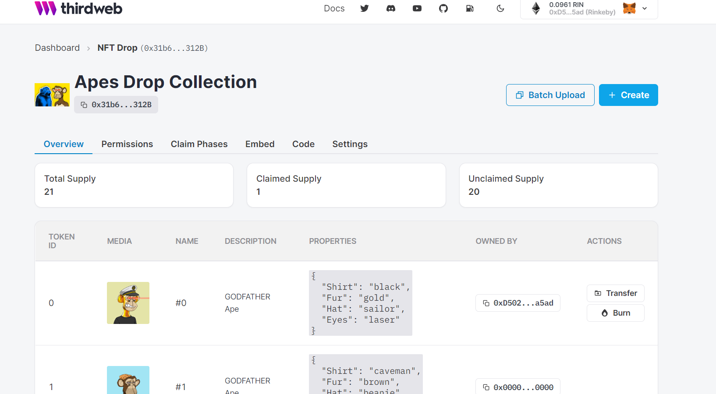Open the thirdweb logo home link

pos(78,8)
